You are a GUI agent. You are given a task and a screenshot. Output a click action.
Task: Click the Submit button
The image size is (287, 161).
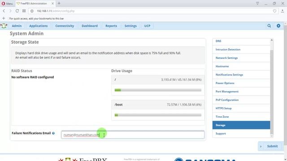click(x=272, y=146)
